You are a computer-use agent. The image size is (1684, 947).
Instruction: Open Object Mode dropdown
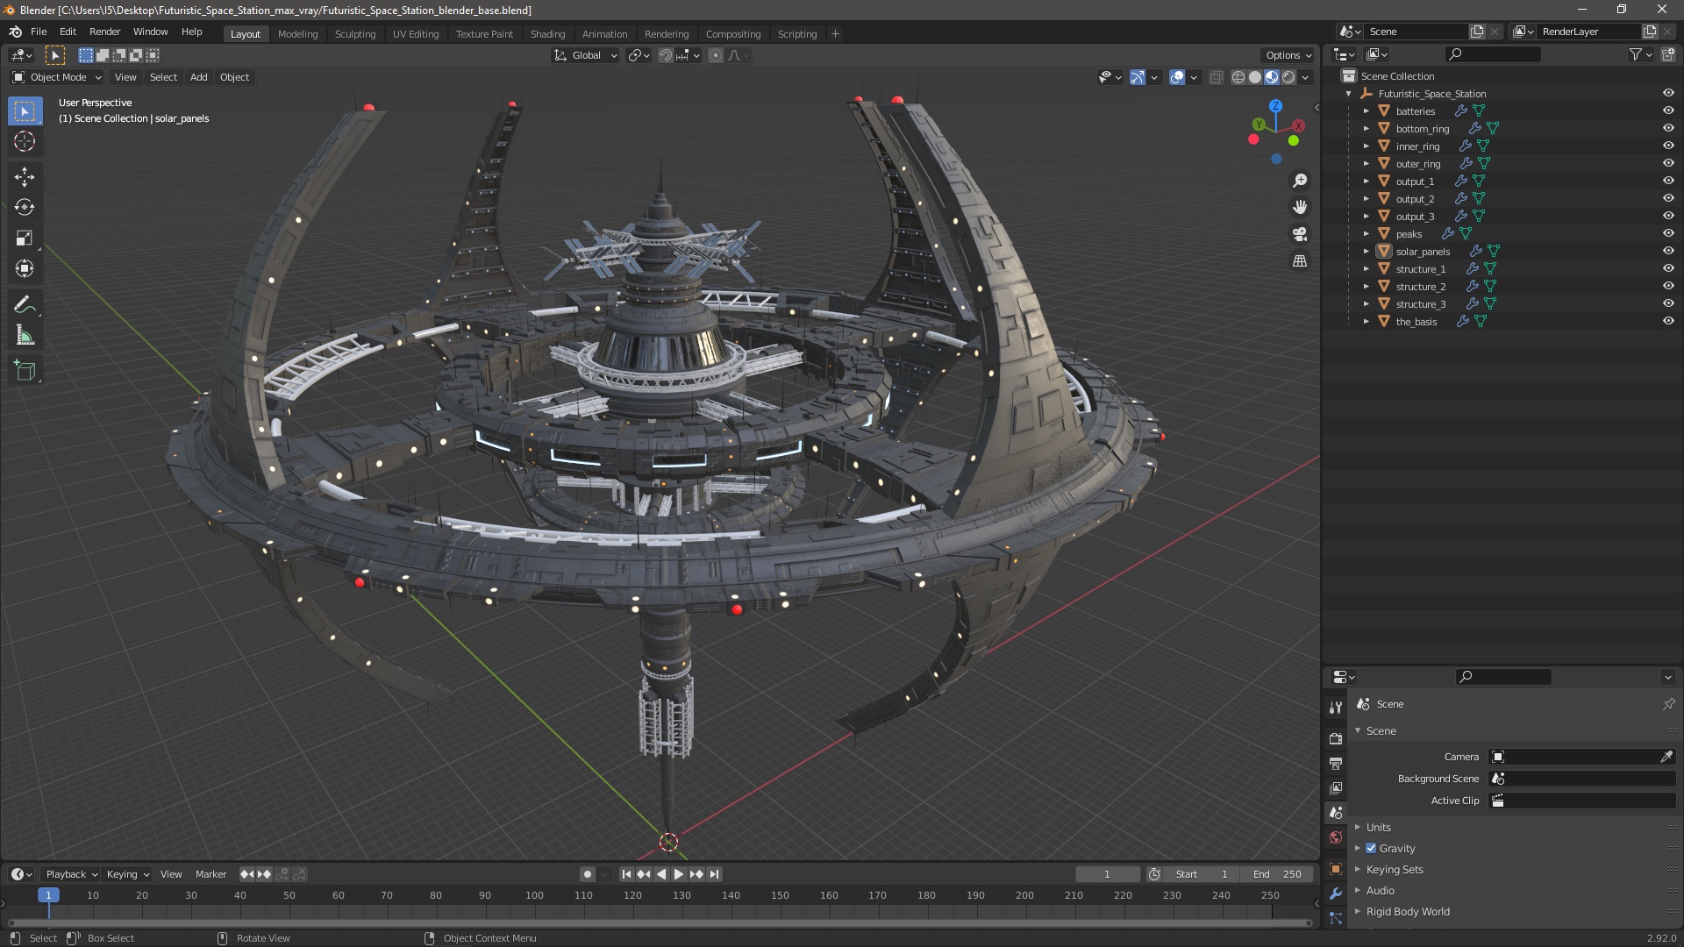coord(57,77)
